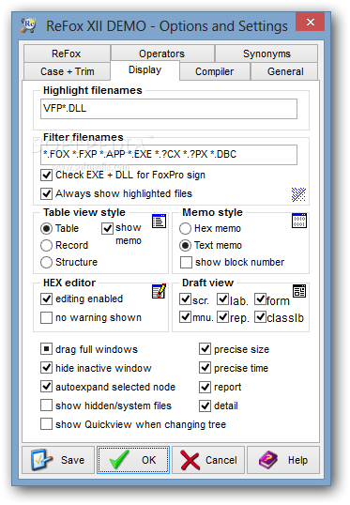
Task: Toggle HEX editing enabled checkbox
Action: 46,298
